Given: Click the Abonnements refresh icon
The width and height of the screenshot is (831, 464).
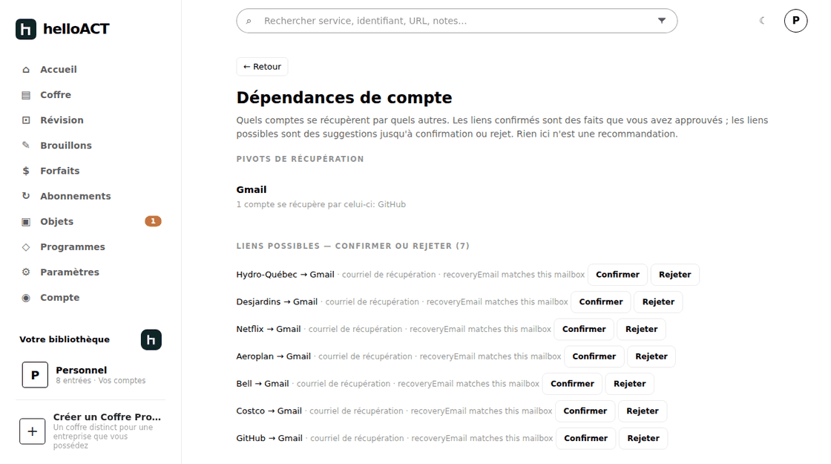Looking at the screenshot, I should [26, 196].
